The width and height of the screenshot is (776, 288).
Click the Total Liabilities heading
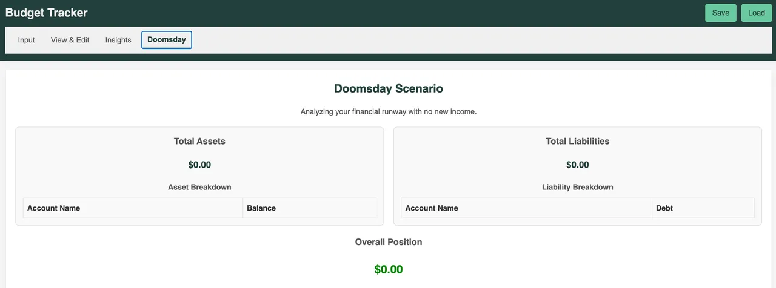point(578,141)
